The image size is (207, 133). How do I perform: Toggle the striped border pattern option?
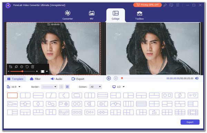point(67,87)
